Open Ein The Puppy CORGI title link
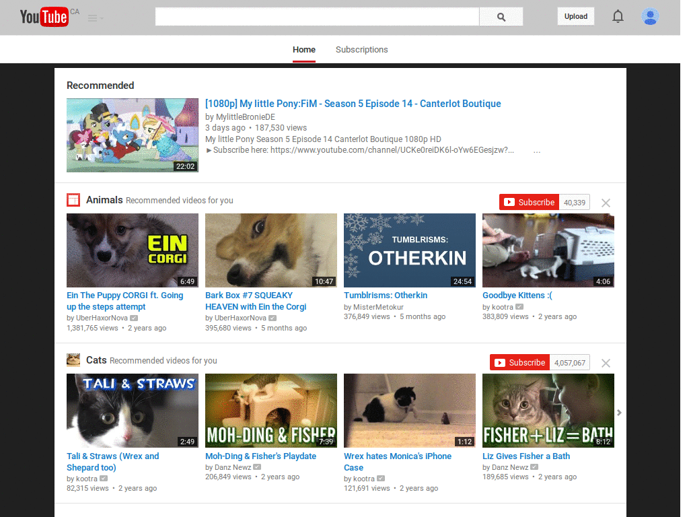The height and width of the screenshot is (517, 689). [x=124, y=301]
